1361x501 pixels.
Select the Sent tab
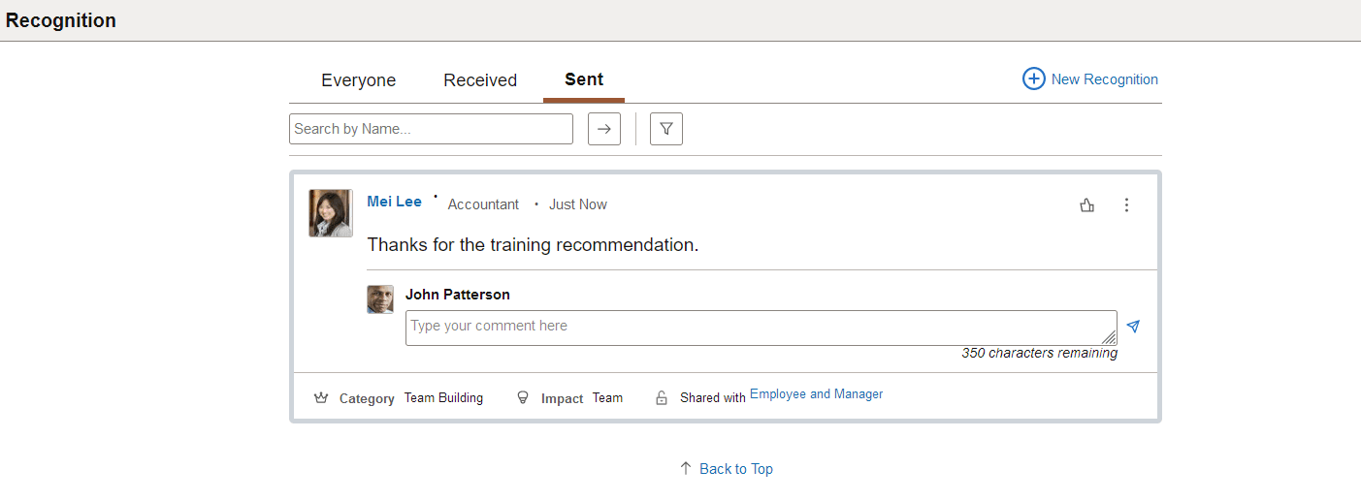pos(584,79)
